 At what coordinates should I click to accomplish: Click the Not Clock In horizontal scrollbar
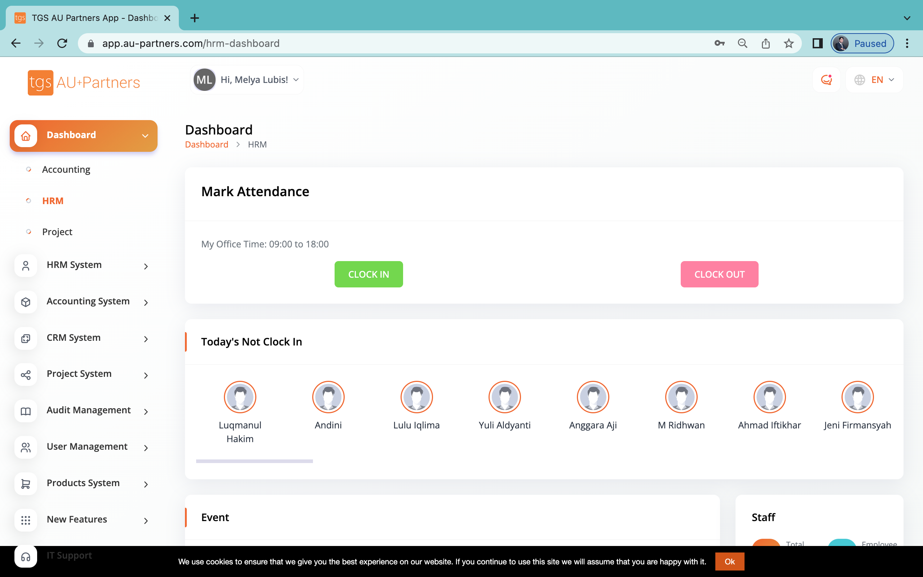(255, 461)
